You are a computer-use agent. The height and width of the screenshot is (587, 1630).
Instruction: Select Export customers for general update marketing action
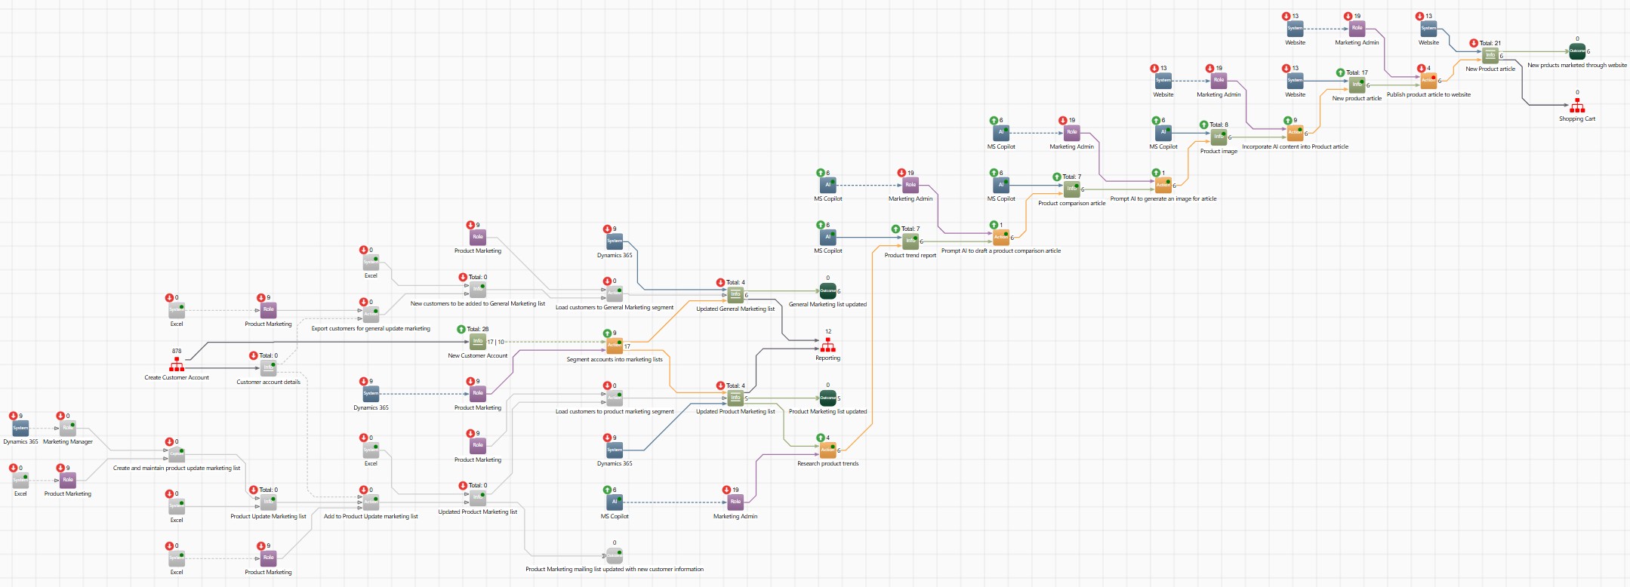click(x=371, y=315)
